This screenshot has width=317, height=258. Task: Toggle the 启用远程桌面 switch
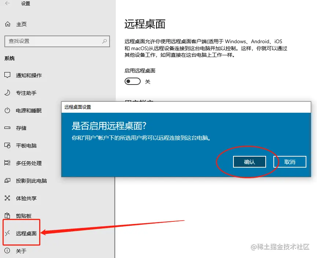click(x=133, y=81)
